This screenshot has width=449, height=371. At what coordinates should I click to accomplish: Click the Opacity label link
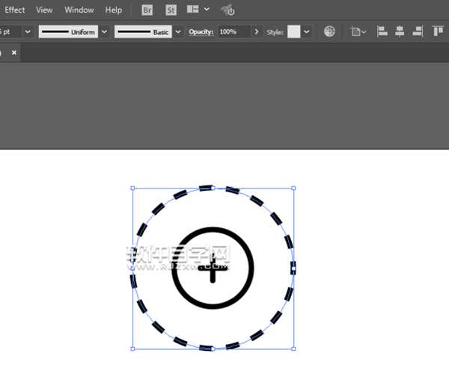(x=201, y=32)
